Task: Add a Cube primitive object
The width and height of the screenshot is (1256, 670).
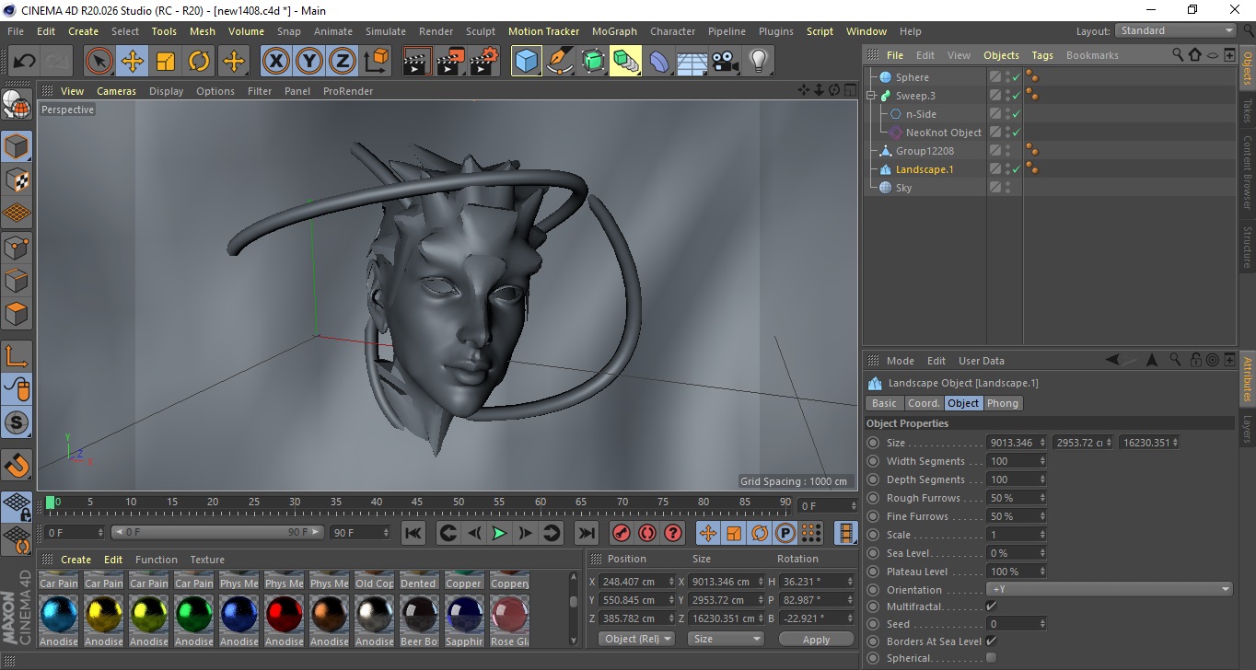Action: (526, 62)
